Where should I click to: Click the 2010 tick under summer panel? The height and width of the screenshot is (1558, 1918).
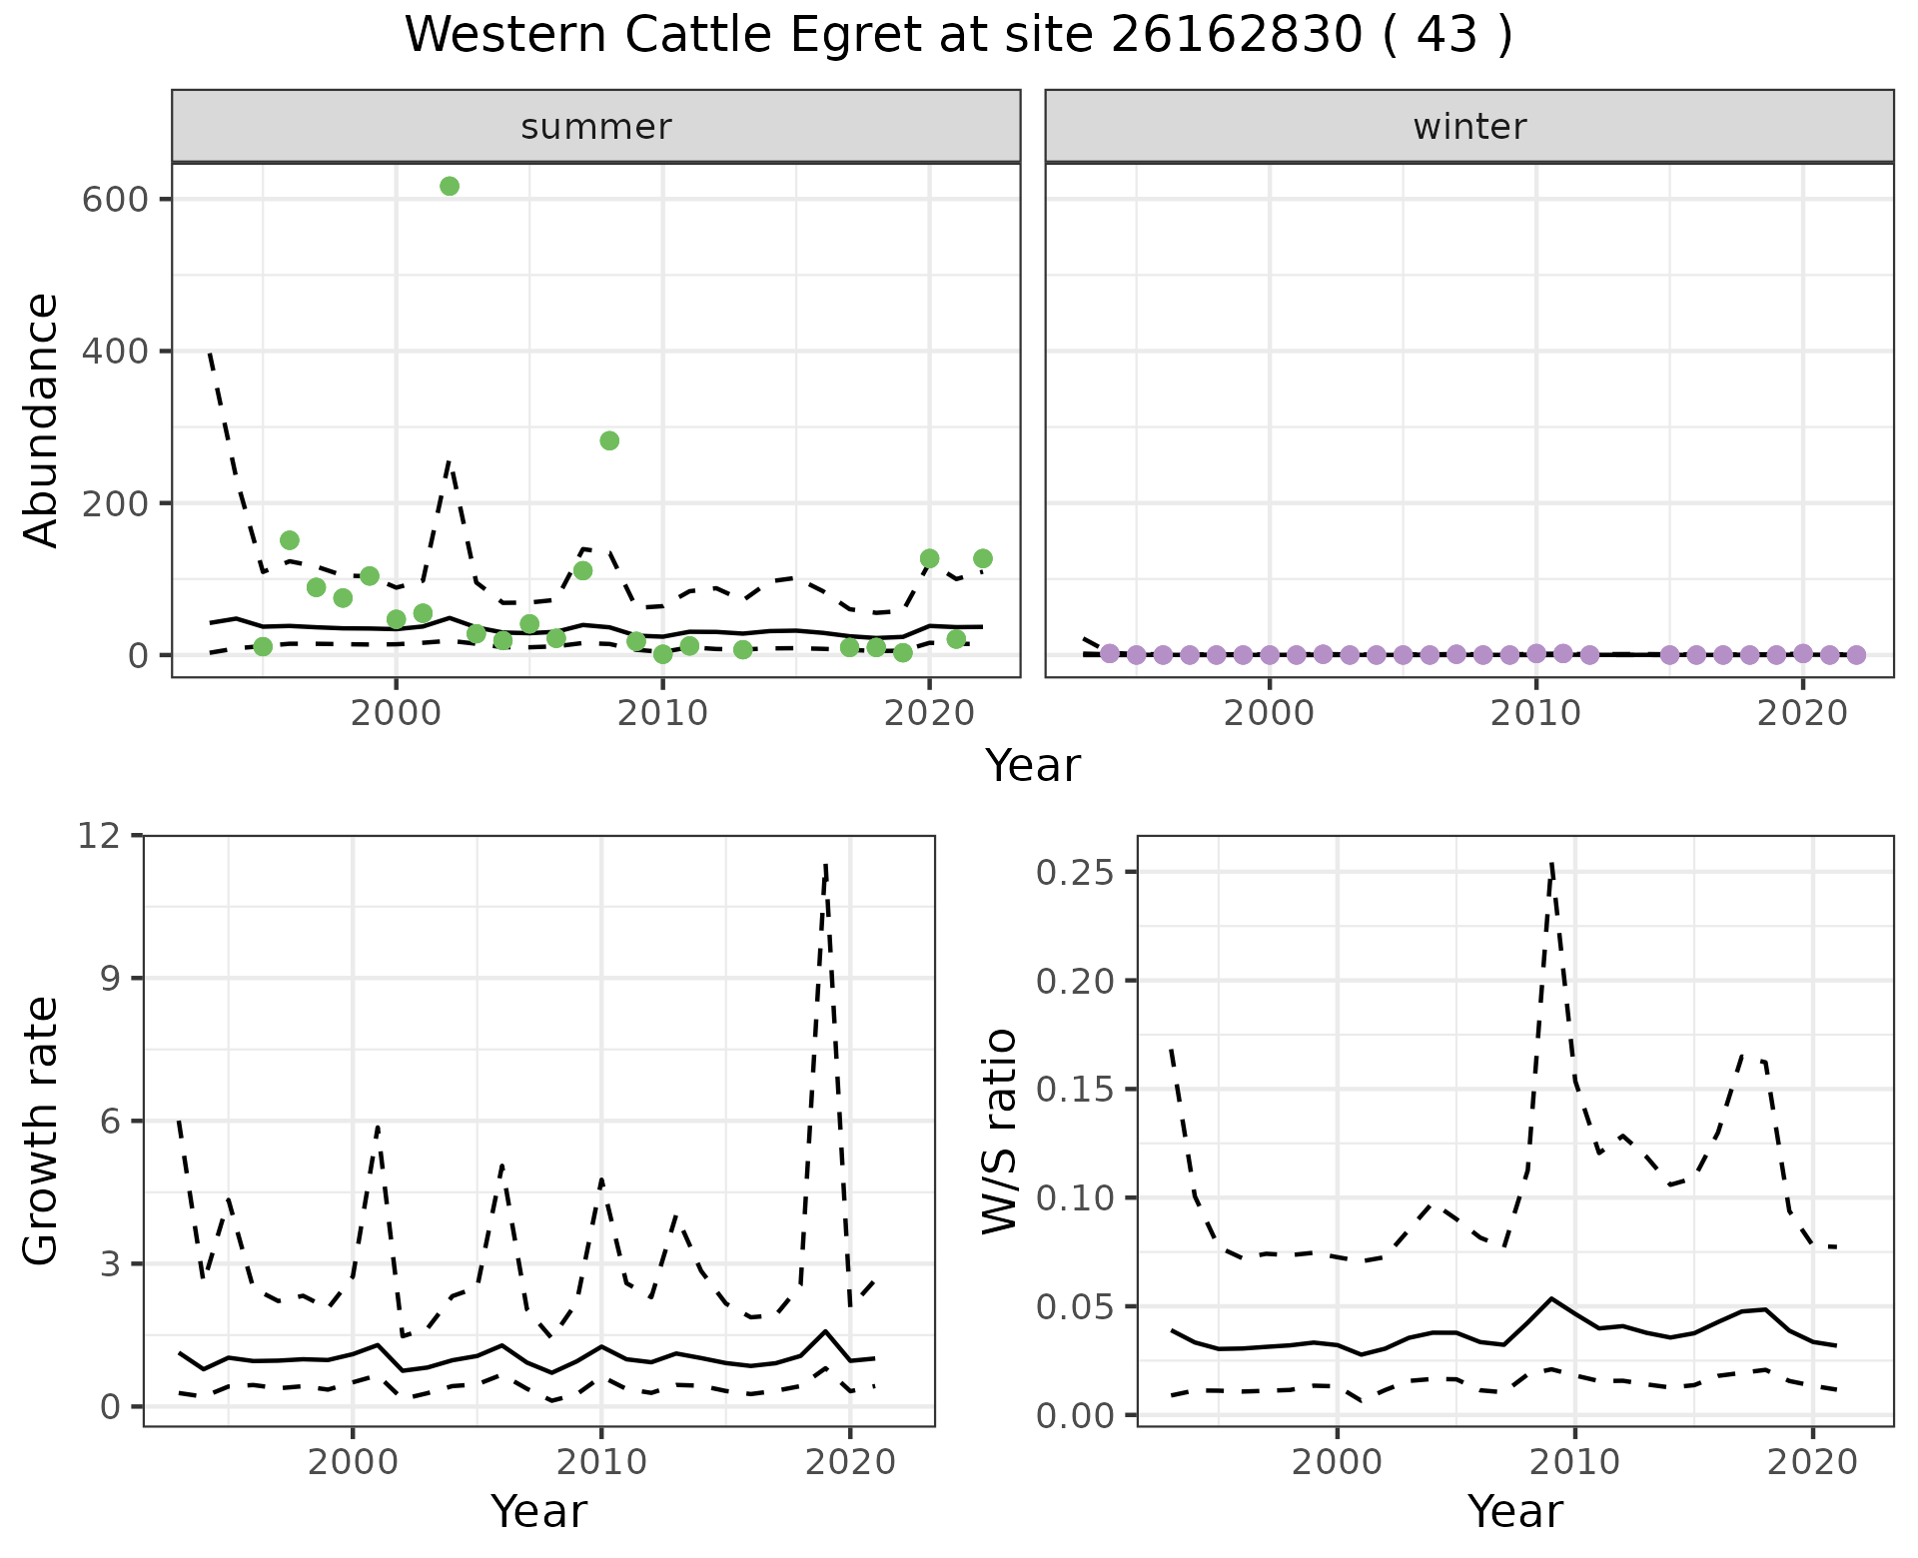(662, 714)
